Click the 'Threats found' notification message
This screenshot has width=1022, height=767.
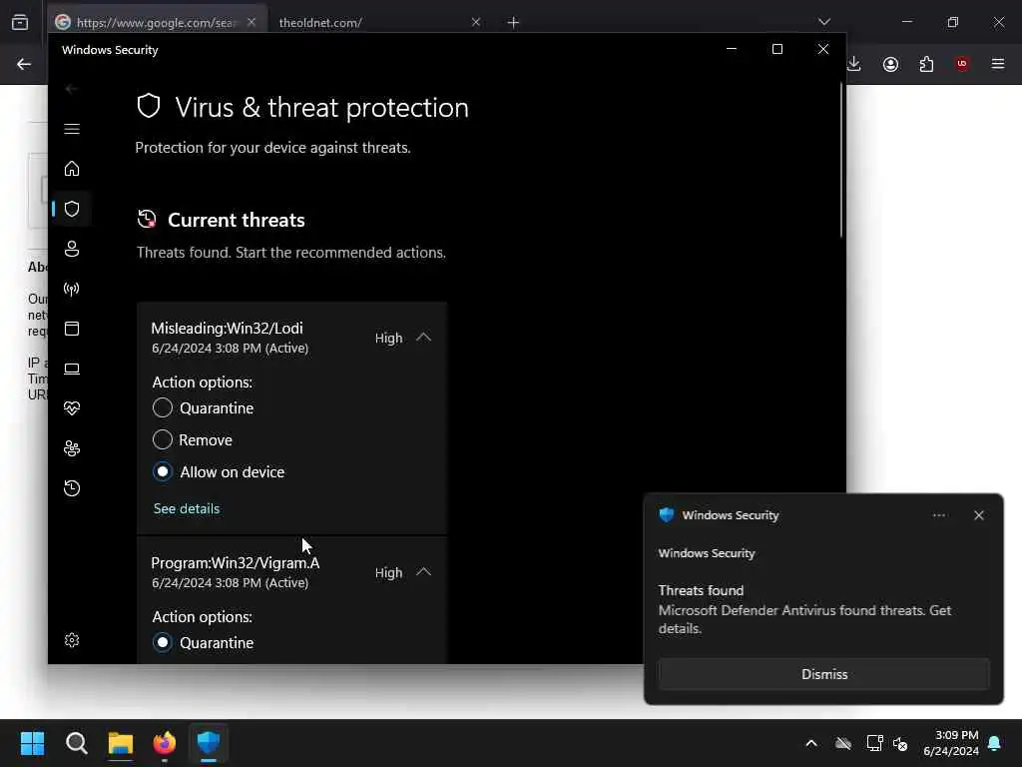[x=804, y=610]
